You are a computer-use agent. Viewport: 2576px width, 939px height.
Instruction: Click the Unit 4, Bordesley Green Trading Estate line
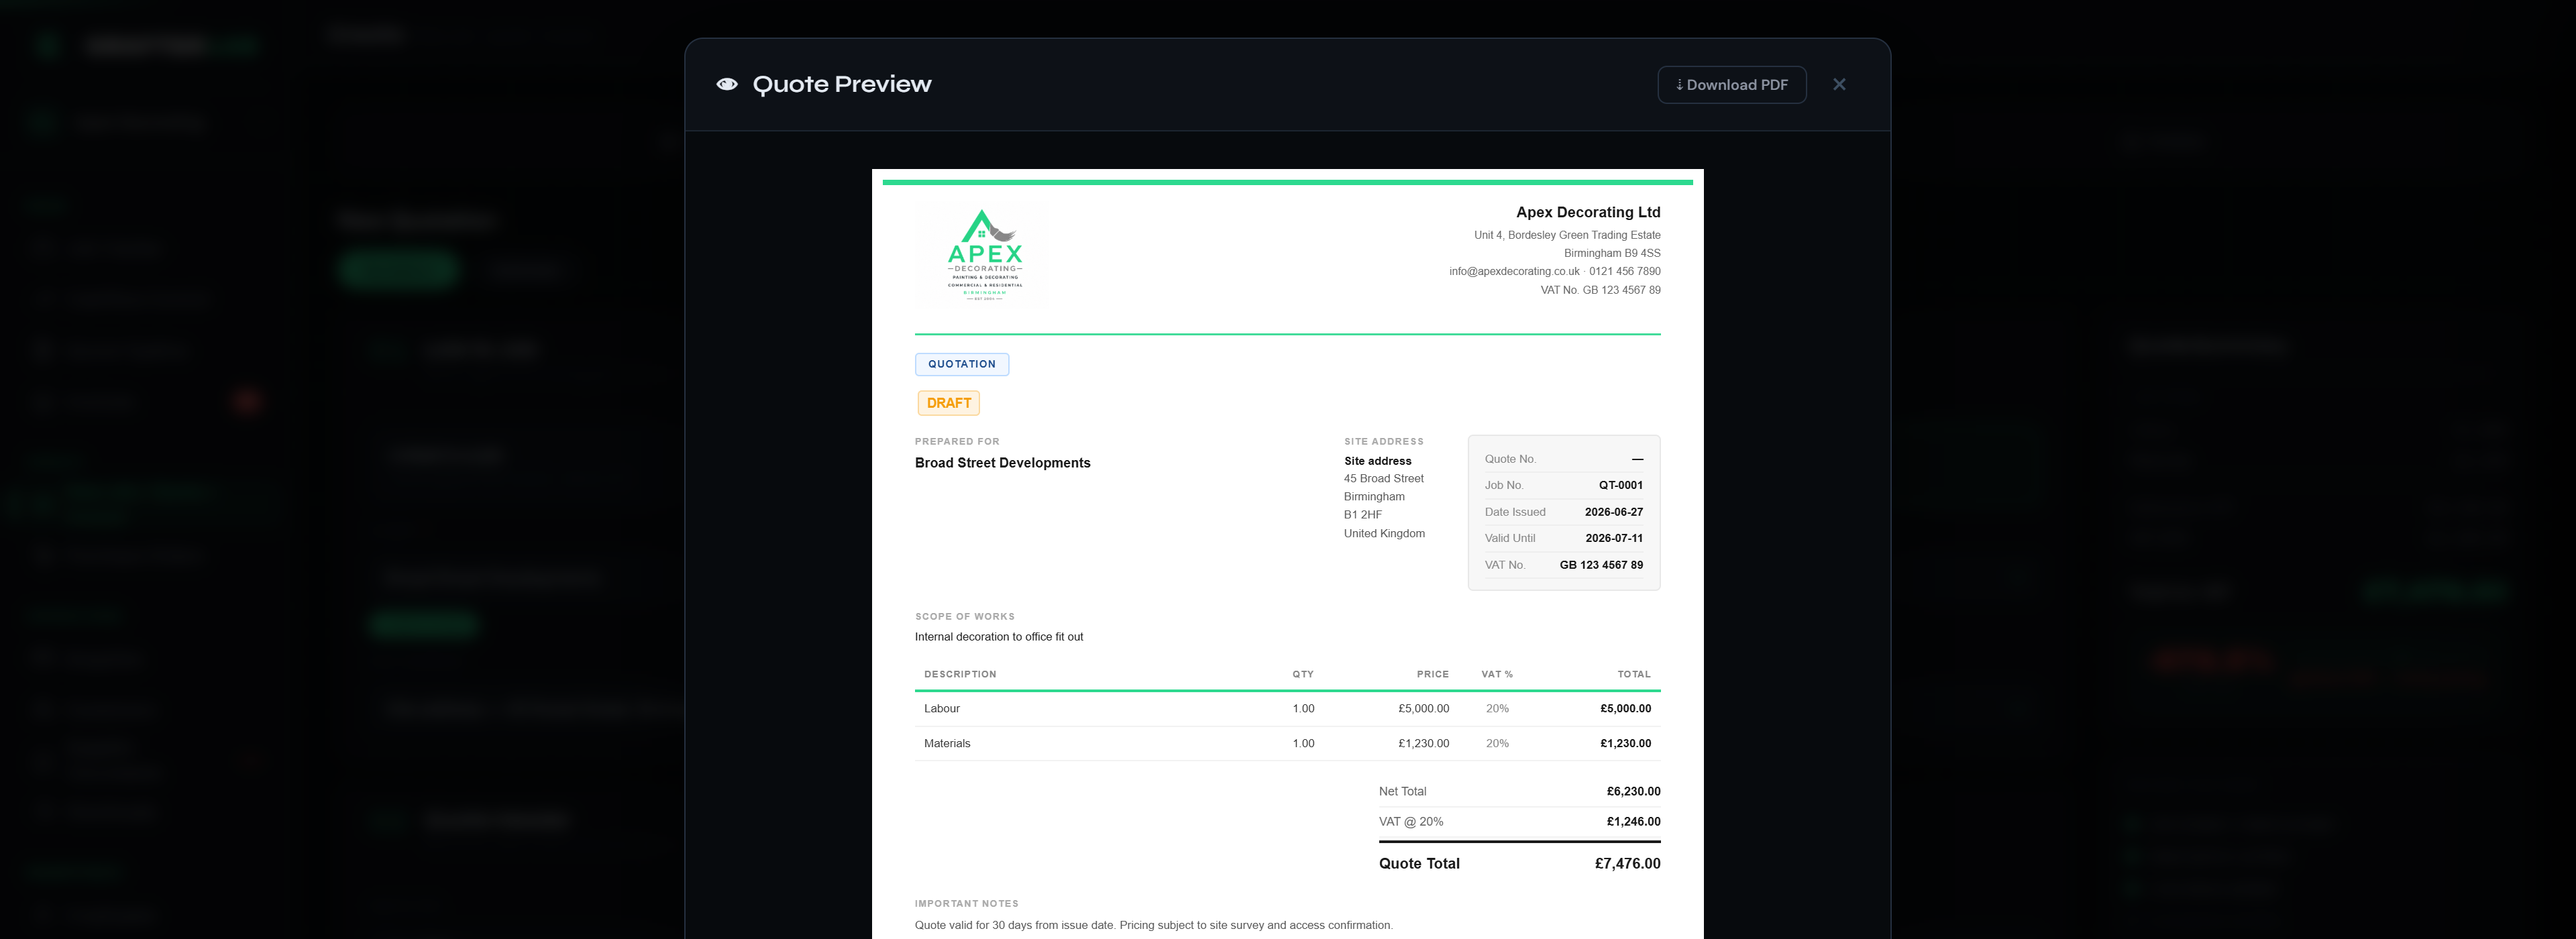coord(1567,235)
